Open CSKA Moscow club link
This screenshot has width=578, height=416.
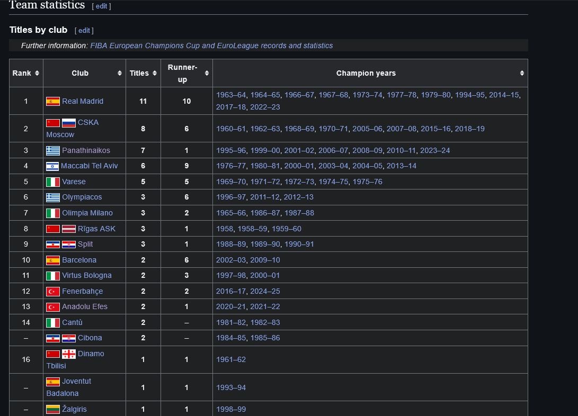(72, 129)
